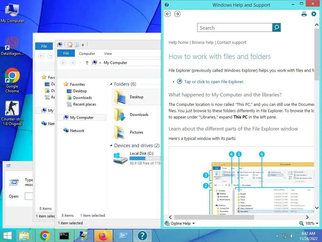Viewport: 322px width, 242px height.
Task: Open the File tab in the back Explorer window
Action: tap(44, 46)
